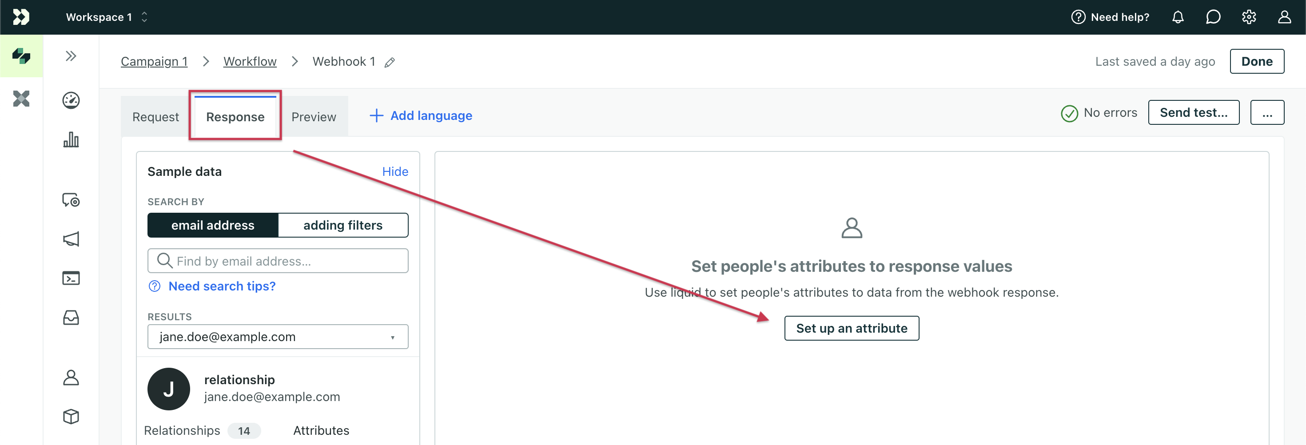Screen dimensions: 1306x445
Task: Click the Send test... button
Action: (1194, 112)
